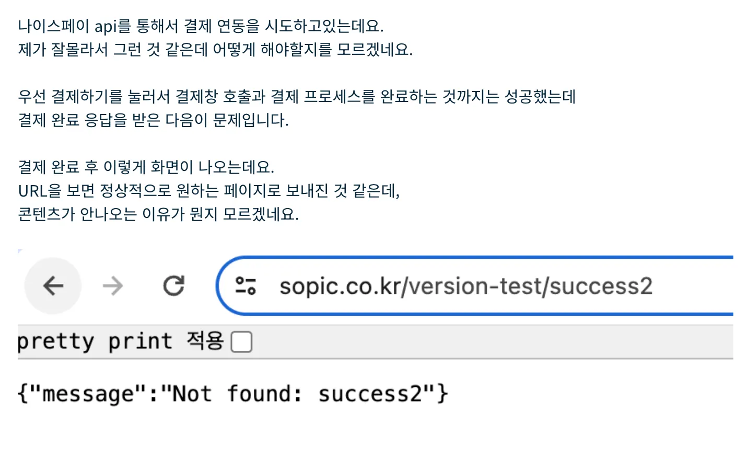Viewport: 748px width, 459px height.
Task: Click the line starting with '우선 결제하기를'
Action: point(297,96)
